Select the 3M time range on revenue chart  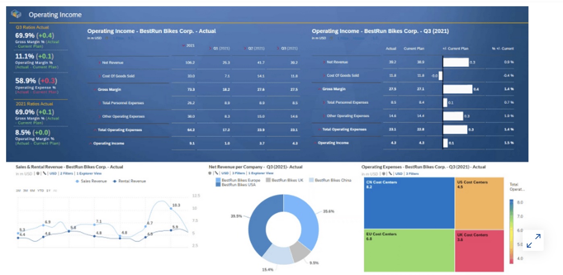(x=25, y=190)
